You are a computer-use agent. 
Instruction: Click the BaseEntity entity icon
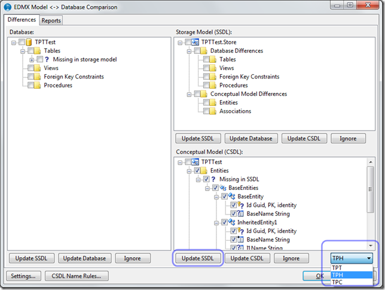point(232,197)
